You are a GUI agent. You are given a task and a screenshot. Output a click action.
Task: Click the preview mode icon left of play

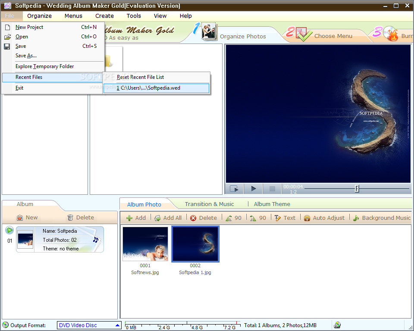[x=234, y=189]
